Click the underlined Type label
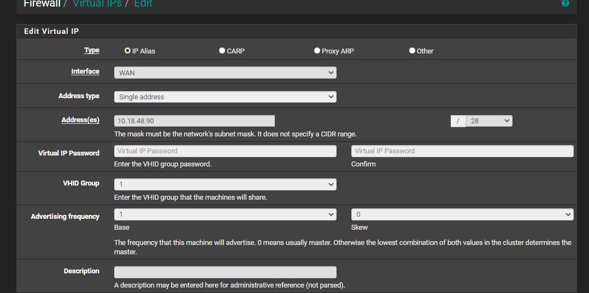589x293 pixels. (x=92, y=50)
